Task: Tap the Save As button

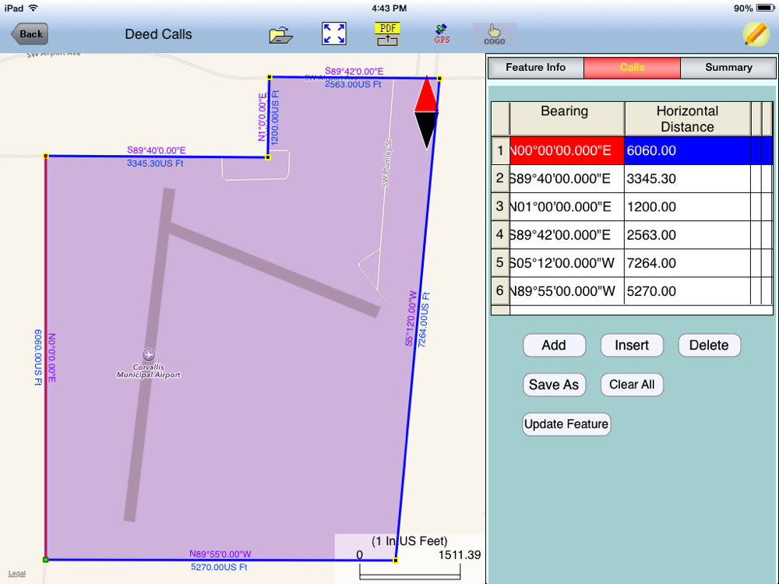Action: pos(554,385)
